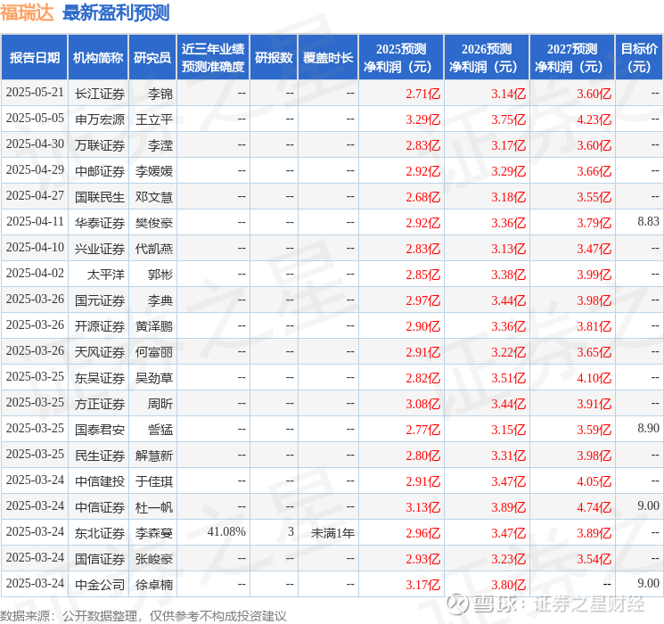Image resolution: width=664 pixels, height=624 pixels.
Task: Click the 4.10亿 forecast value
Action: pos(594,378)
